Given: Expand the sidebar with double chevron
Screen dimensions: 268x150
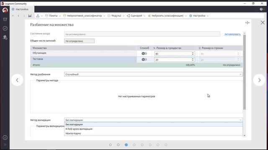Looking at the screenshot, I should [x=5, y=145].
